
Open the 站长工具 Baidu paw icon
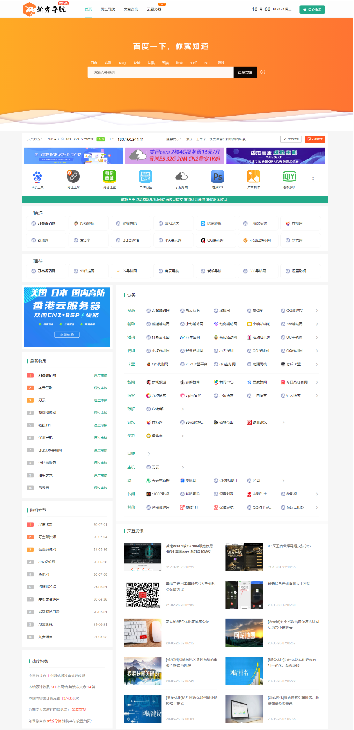[x=38, y=177]
